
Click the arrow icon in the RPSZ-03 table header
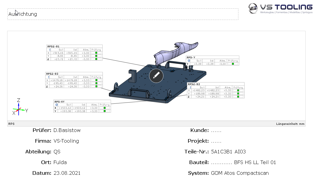point(47,77)
